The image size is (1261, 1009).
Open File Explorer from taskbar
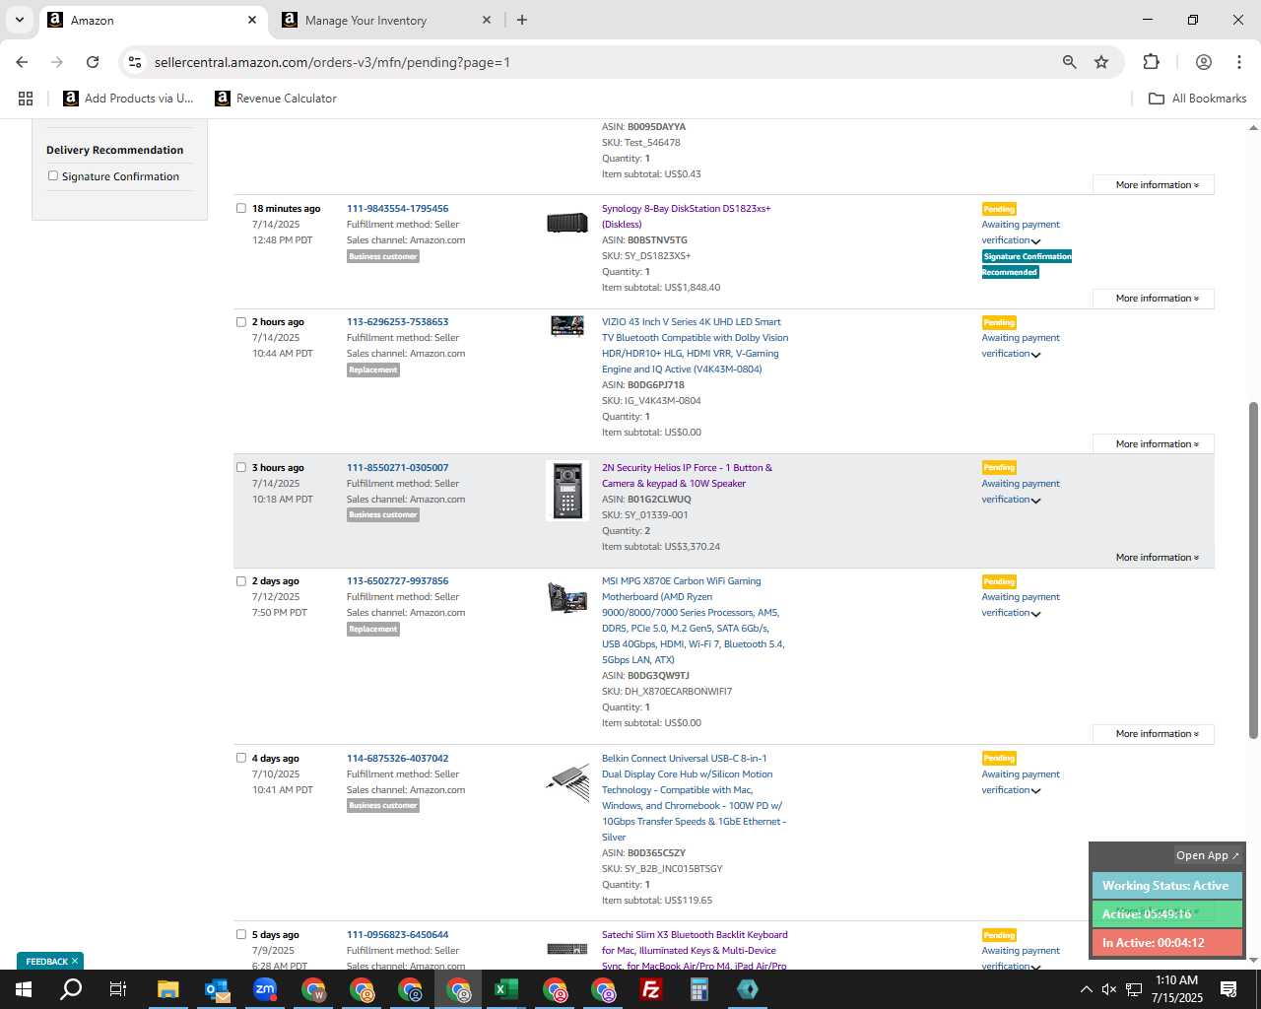tap(167, 989)
